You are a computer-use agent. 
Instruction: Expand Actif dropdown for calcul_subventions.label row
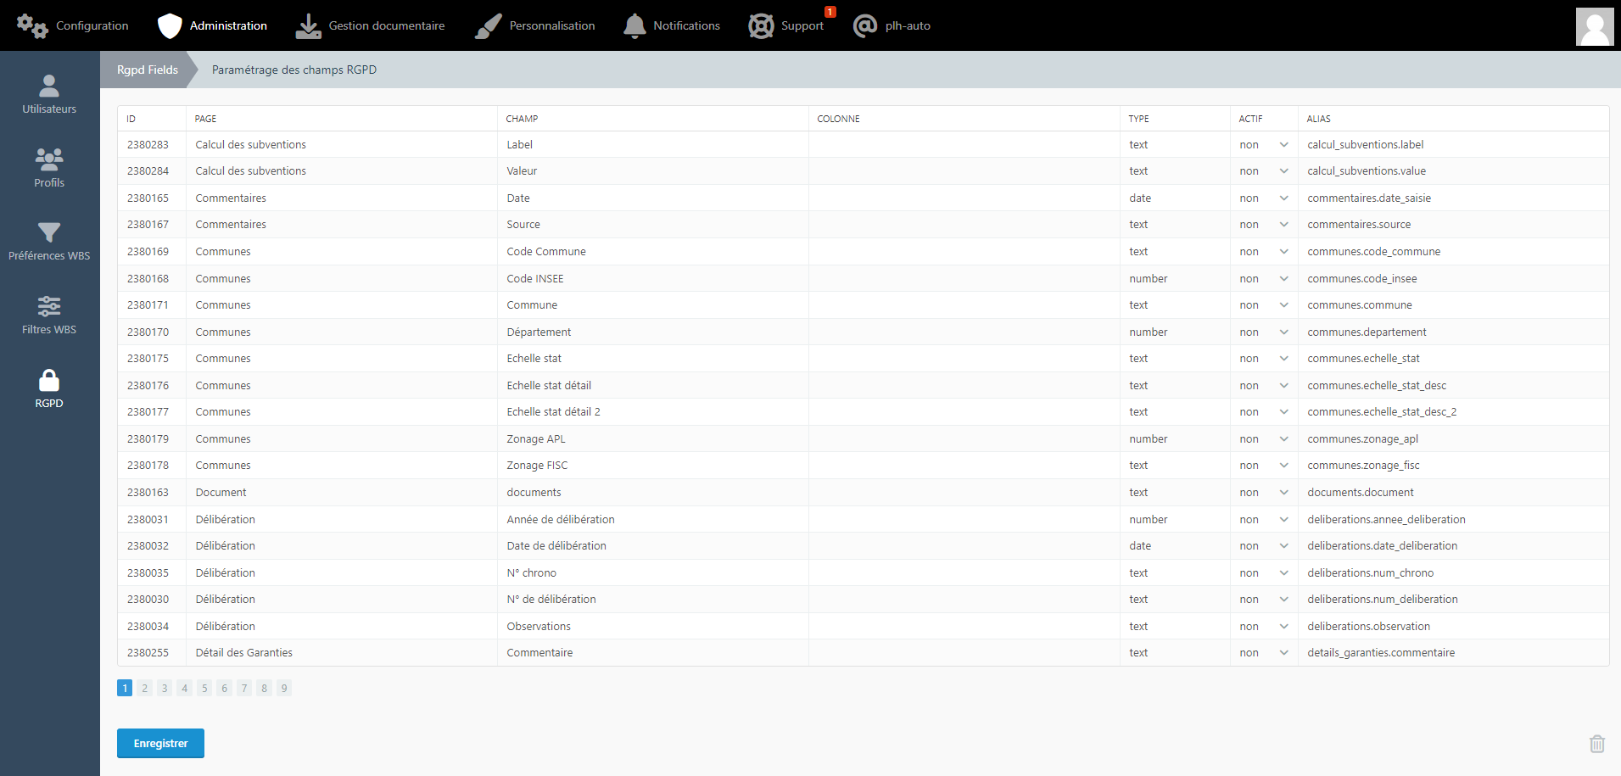[x=1263, y=145]
